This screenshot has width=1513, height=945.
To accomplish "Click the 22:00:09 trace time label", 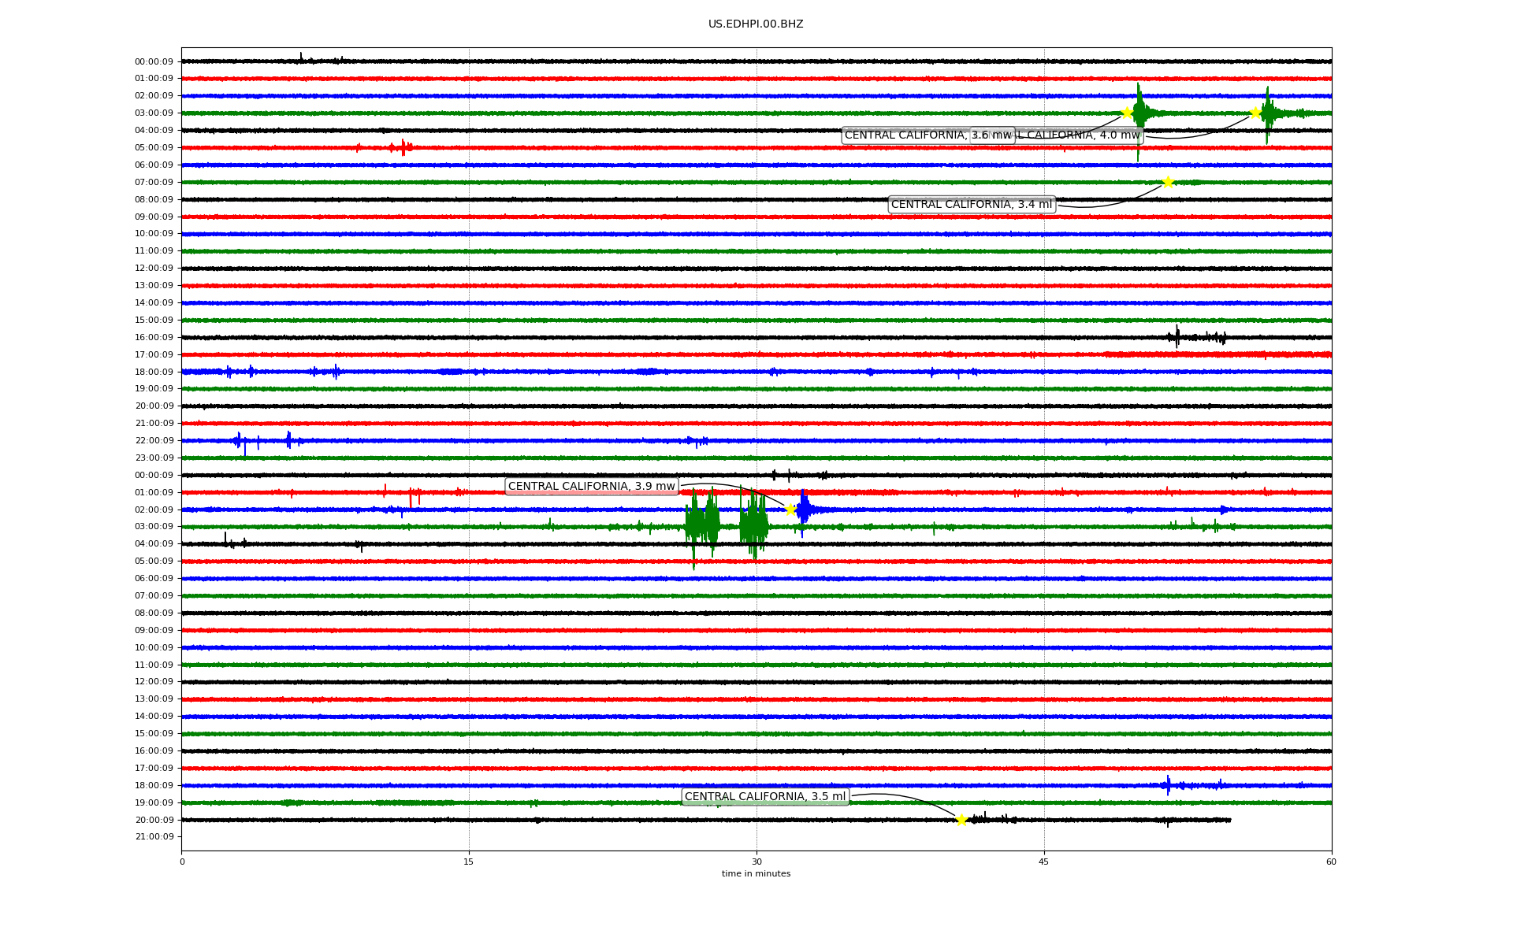I will point(154,441).
